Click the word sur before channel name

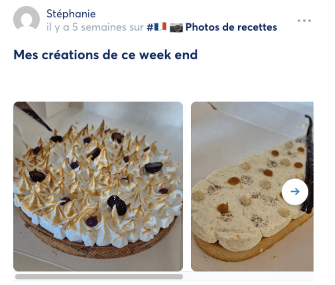[136, 28]
